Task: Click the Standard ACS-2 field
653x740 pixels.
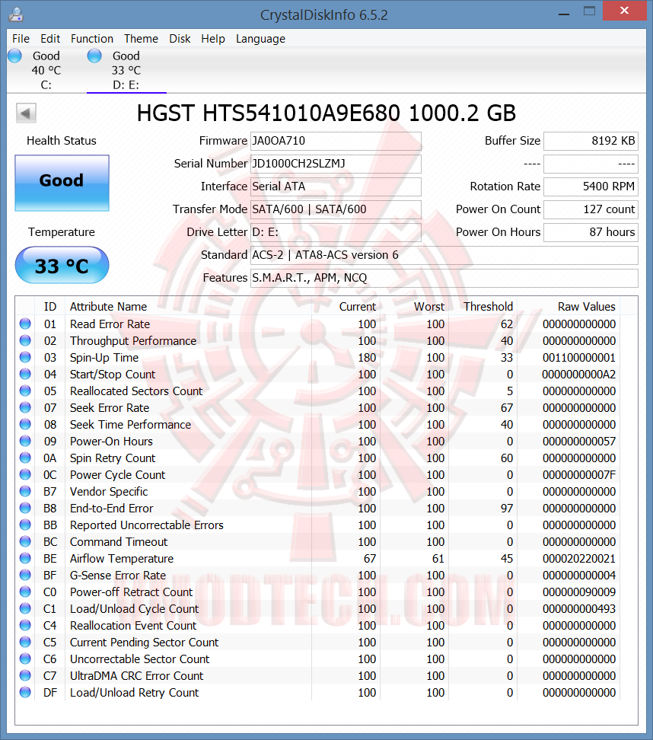Action: (444, 255)
